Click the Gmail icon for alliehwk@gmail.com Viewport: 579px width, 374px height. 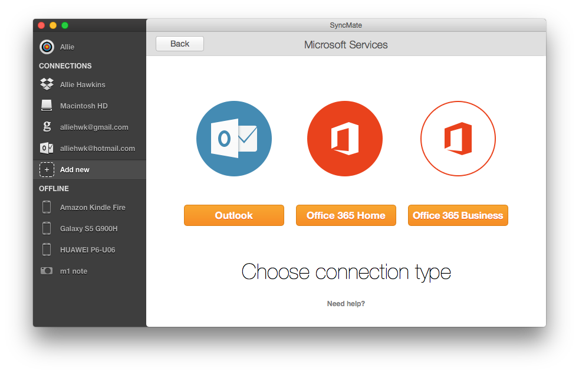tap(46, 126)
